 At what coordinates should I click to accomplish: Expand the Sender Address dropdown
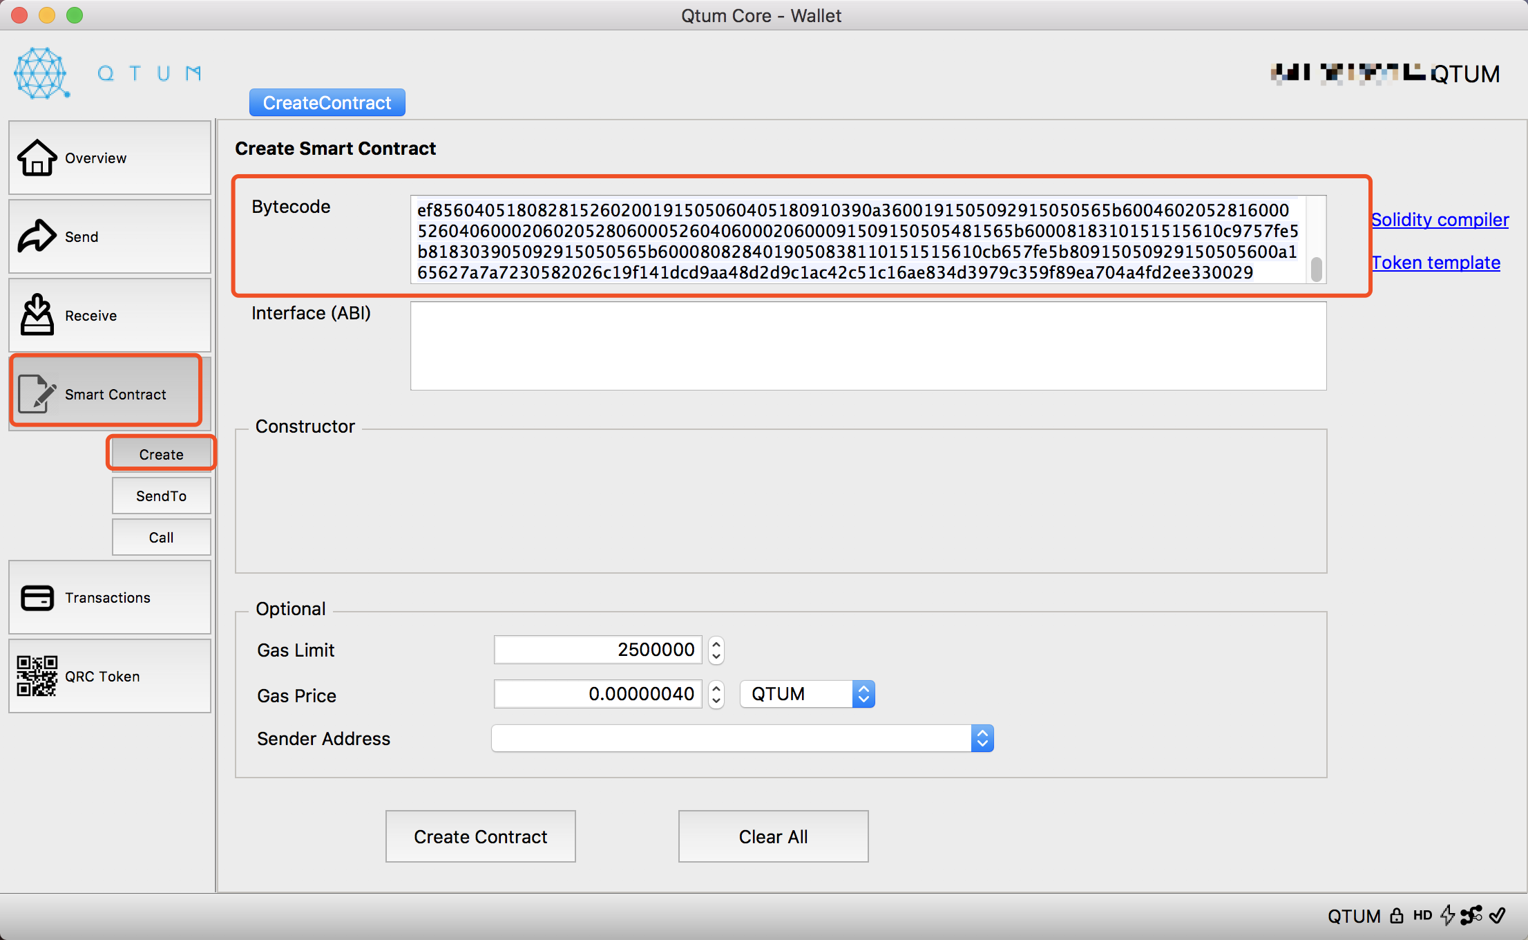982,739
